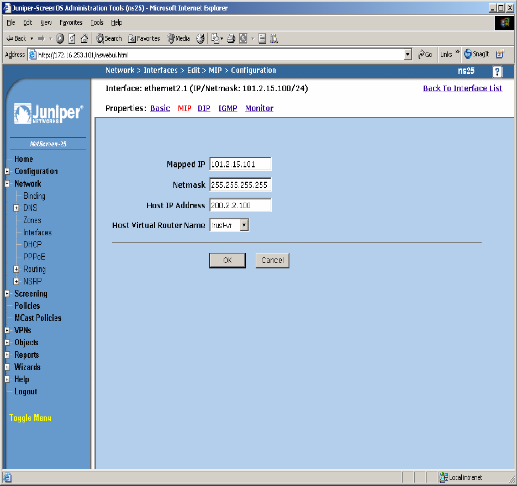The image size is (517, 486).
Task: Click the ns25 help question mark icon
Action: [x=497, y=72]
